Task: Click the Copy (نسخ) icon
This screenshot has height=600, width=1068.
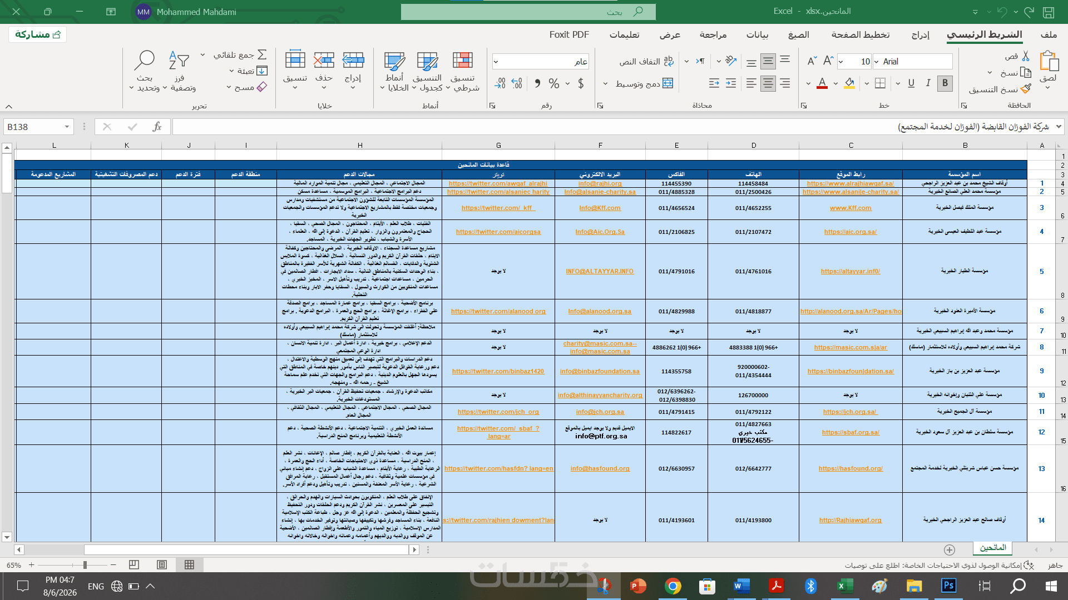Action: tap(1026, 73)
